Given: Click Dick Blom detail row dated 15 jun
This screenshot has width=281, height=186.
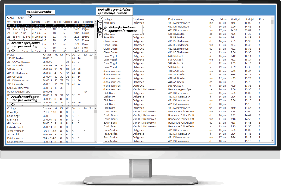Looking at the screenshot, I should click(187, 93).
